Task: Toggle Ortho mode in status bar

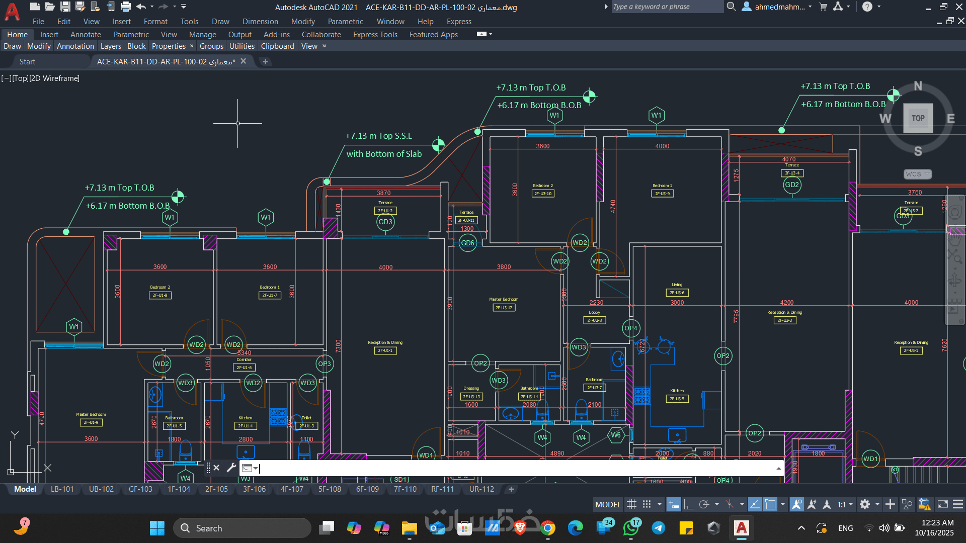Action: pos(689,504)
